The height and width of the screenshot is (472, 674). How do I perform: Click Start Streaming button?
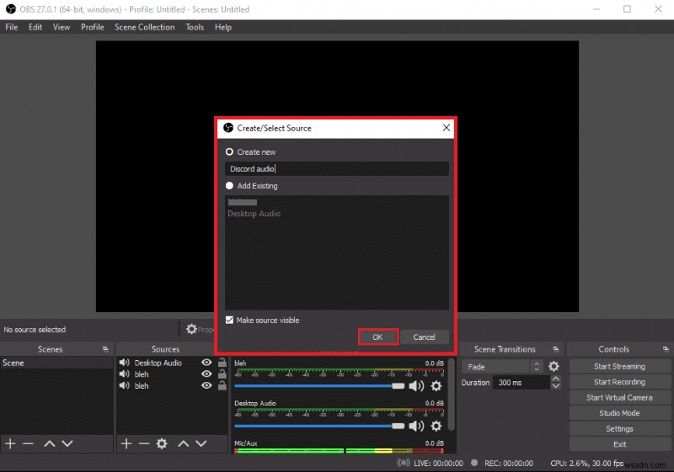(619, 367)
